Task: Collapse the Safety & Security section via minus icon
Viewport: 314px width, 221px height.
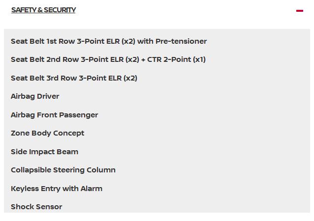Action: coord(299,10)
